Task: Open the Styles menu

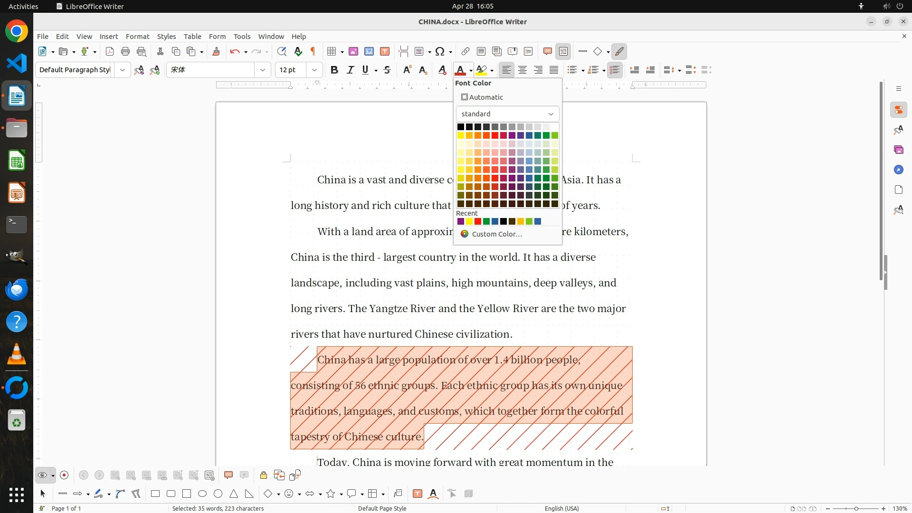Action: pos(166,36)
